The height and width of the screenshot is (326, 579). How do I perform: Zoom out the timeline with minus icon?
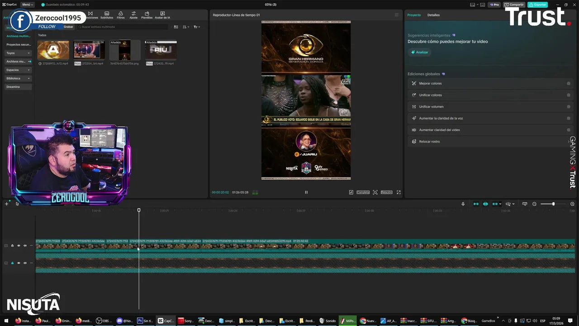(534, 204)
